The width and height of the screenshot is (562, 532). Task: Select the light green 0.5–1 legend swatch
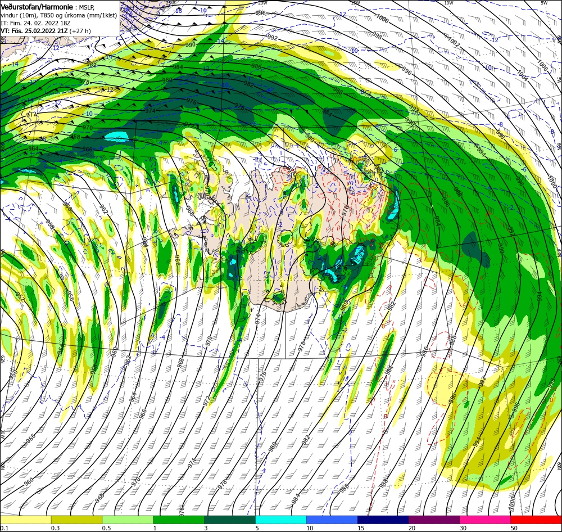pyautogui.click(x=128, y=520)
